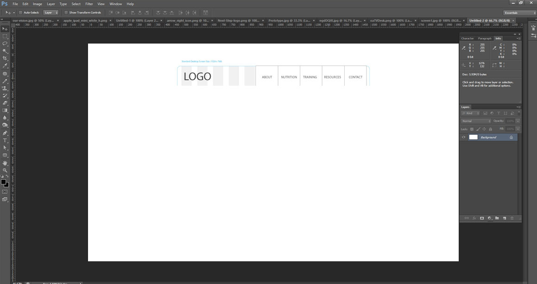The height and width of the screenshot is (284, 537).
Task: Click the Auto-Align Layers icon in options bar
Action: [x=205, y=13]
